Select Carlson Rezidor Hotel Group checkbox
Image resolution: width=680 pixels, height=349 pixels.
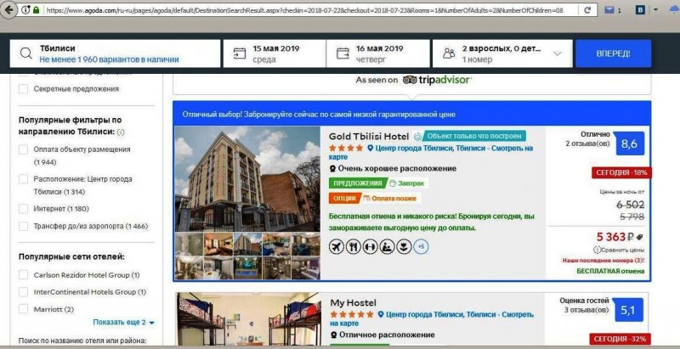pyautogui.click(x=24, y=275)
